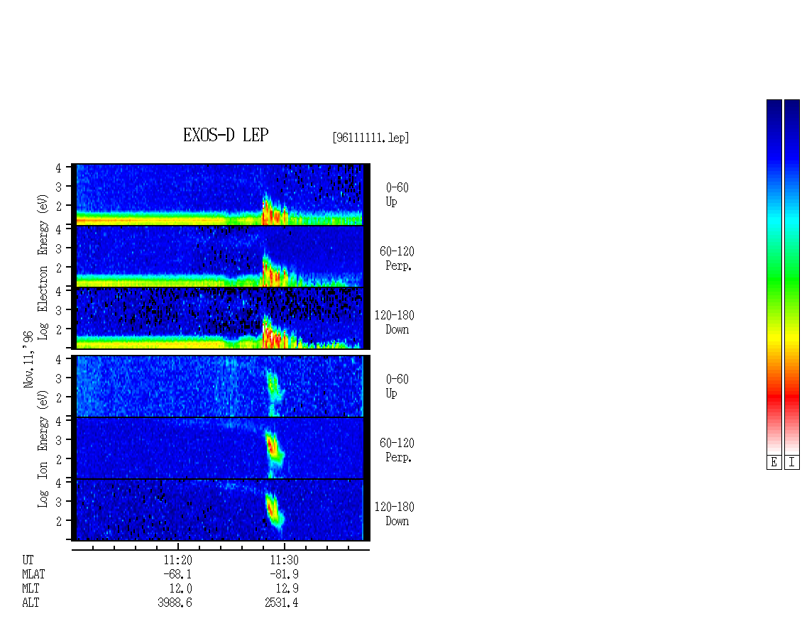Click the 11:20 tick mark on time axis

(178, 546)
